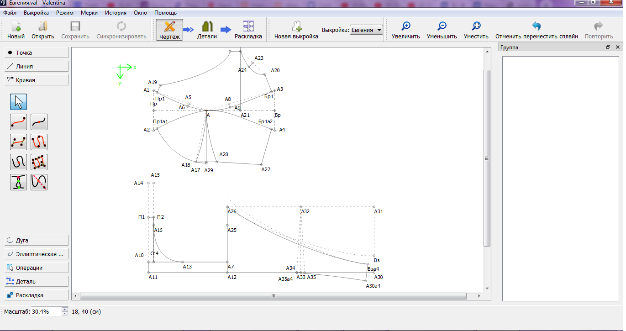Viewport: 626px width, 331px height.
Task: Select the arrow pointer tool
Action: 19,102
